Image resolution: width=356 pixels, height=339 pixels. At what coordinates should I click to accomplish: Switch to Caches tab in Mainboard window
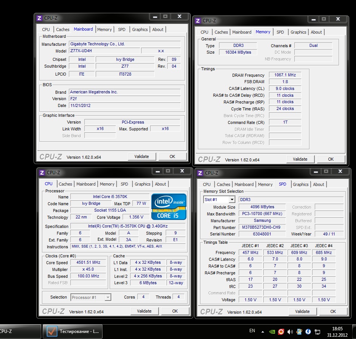coord(63,29)
